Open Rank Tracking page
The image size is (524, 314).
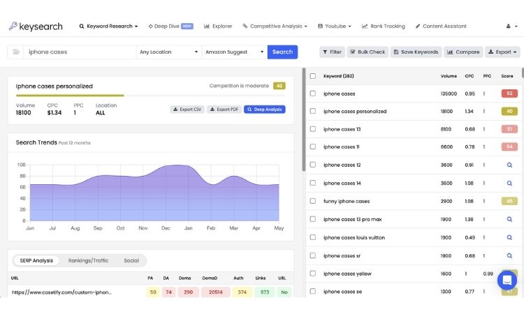tap(384, 27)
